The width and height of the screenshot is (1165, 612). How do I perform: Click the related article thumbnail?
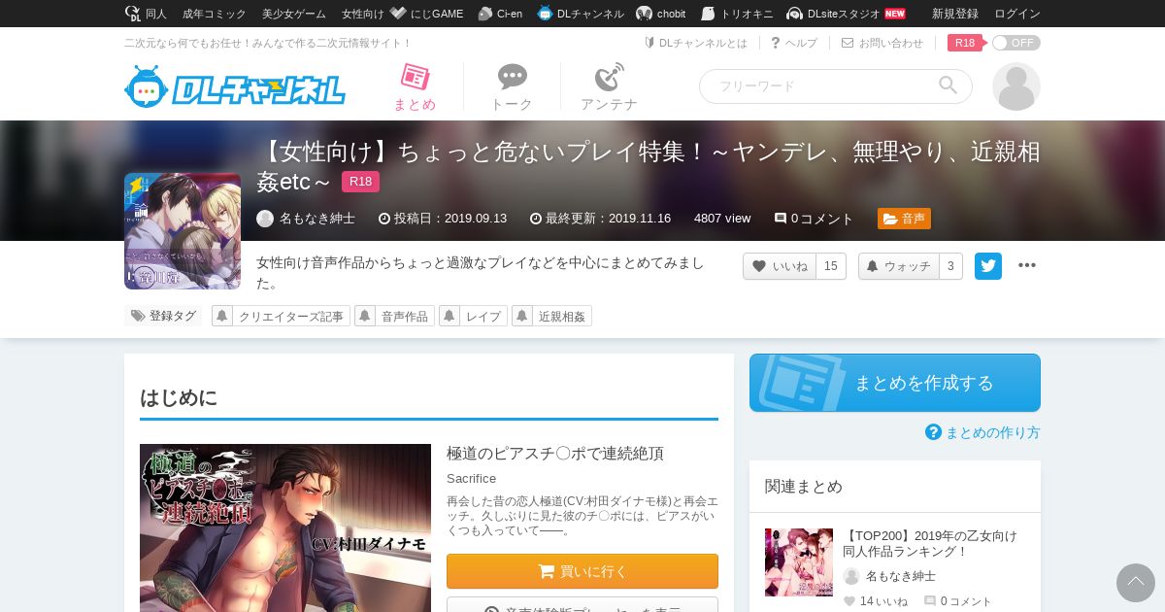799,562
